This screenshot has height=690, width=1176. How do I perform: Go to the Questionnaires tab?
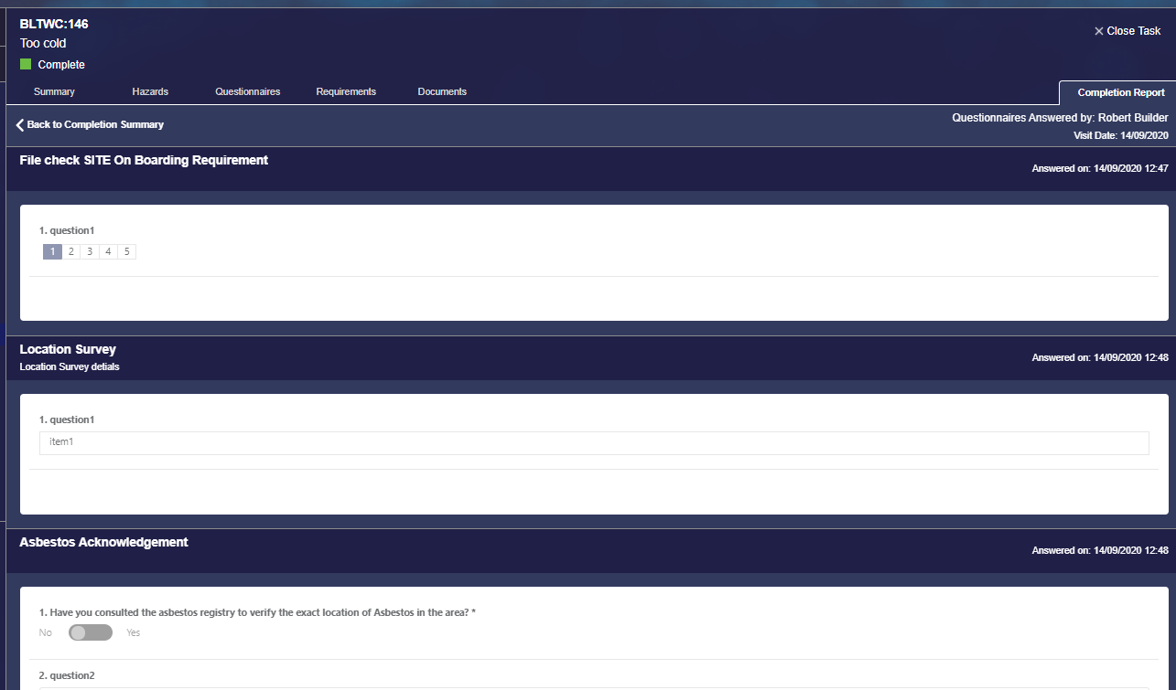[x=247, y=91]
